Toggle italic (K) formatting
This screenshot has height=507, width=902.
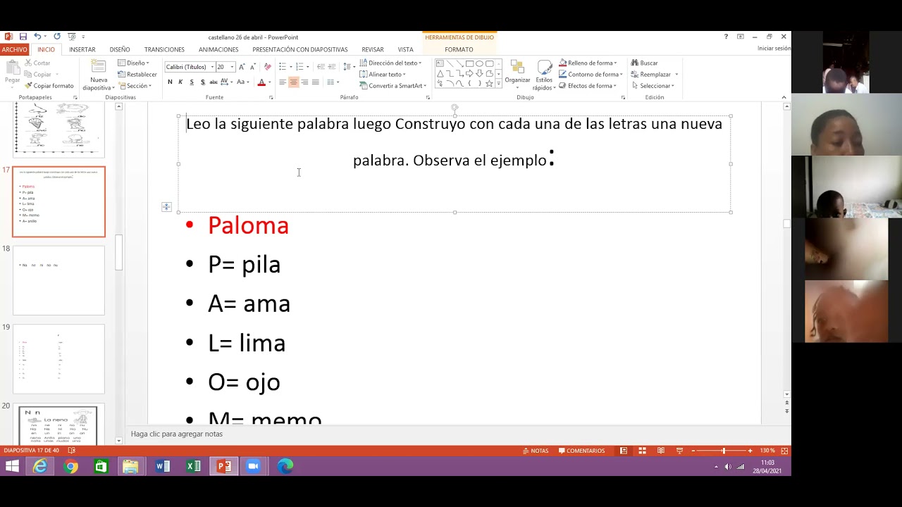click(x=180, y=82)
